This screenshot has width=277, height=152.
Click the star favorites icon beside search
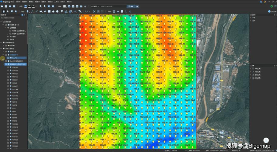point(137,6)
